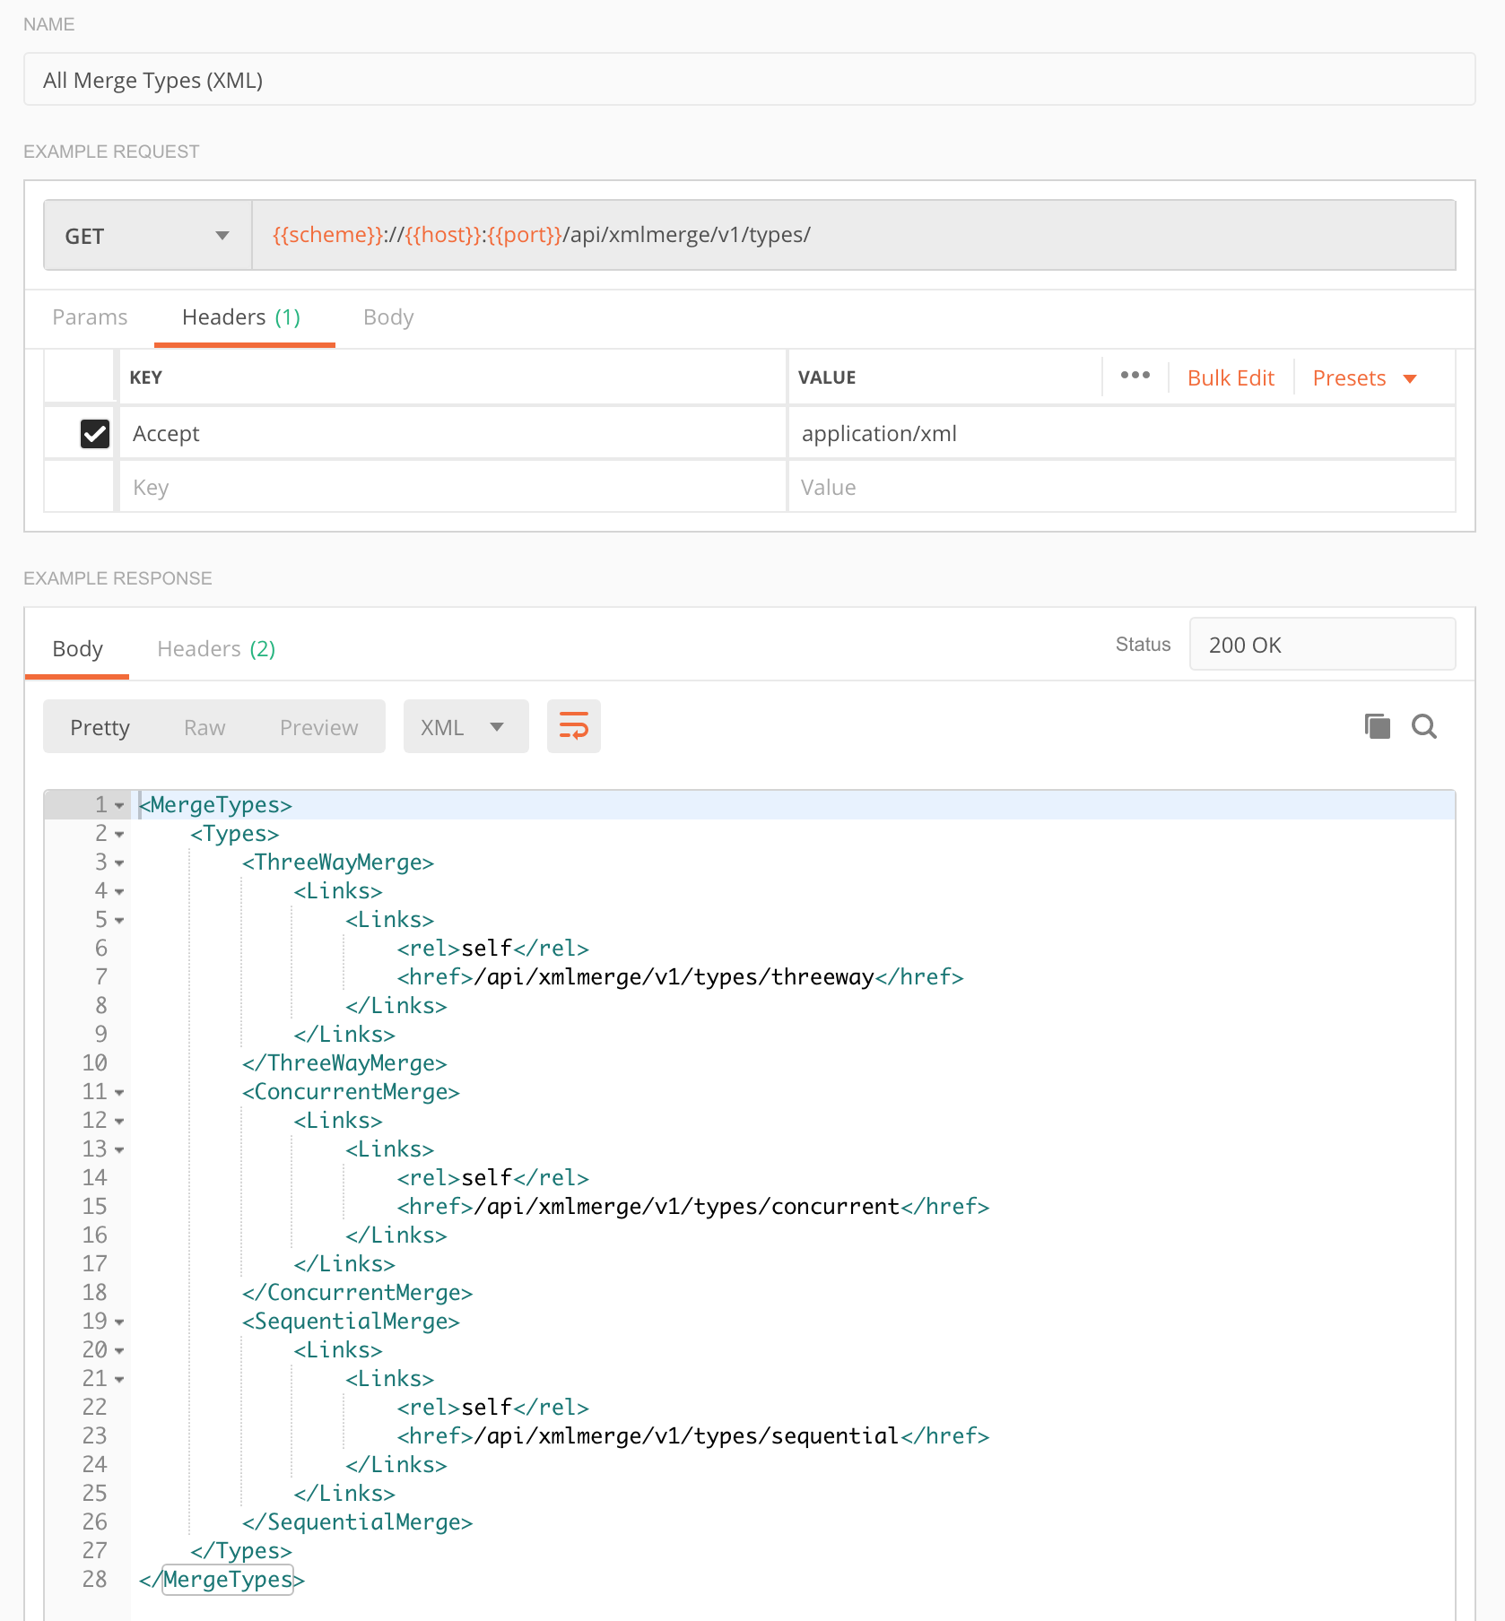Switch to the request Body tab
This screenshot has width=1505, height=1621.
[x=388, y=317]
